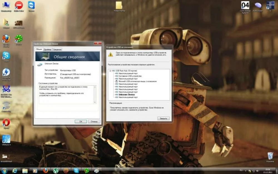This screenshot has width=278, height=174.
Task: Click the RU language indicator on the taskbar
Action: [x=241, y=171]
